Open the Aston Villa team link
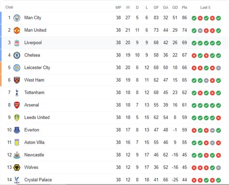Screen dimensions: 229x185 (x=34, y=143)
